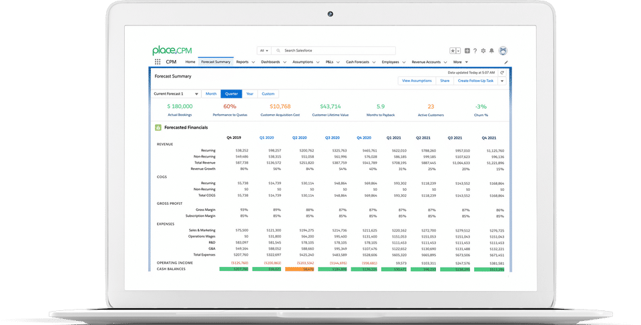
Task: Open the Employees tab
Action: pos(391,62)
